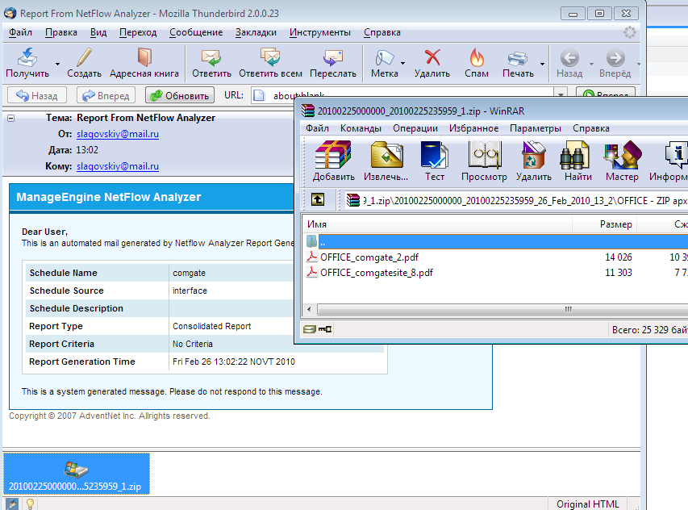Image resolution: width=688 pixels, height=510 pixels.
Task: Click Назад button in browser bar
Action: 37,95
